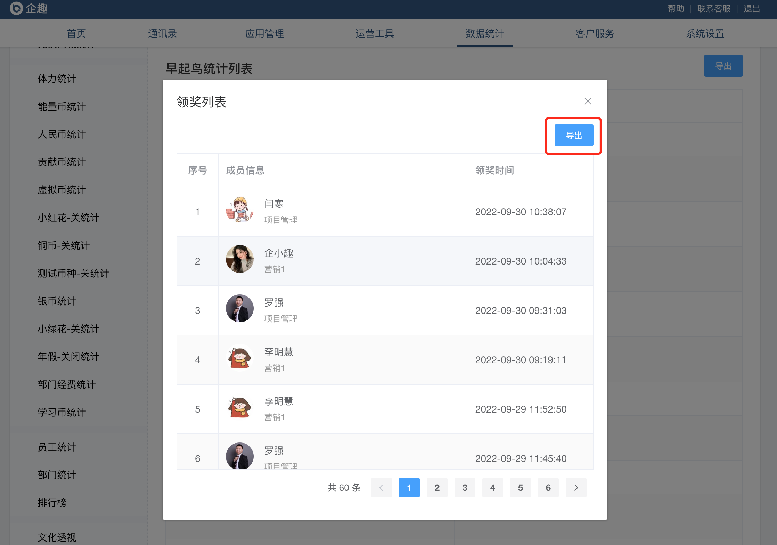Click time 2022-09-29 11:45:40

point(521,458)
